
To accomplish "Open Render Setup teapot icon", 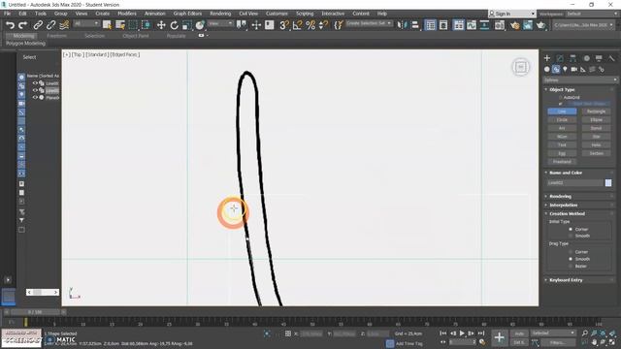I will (x=514, y=25).
